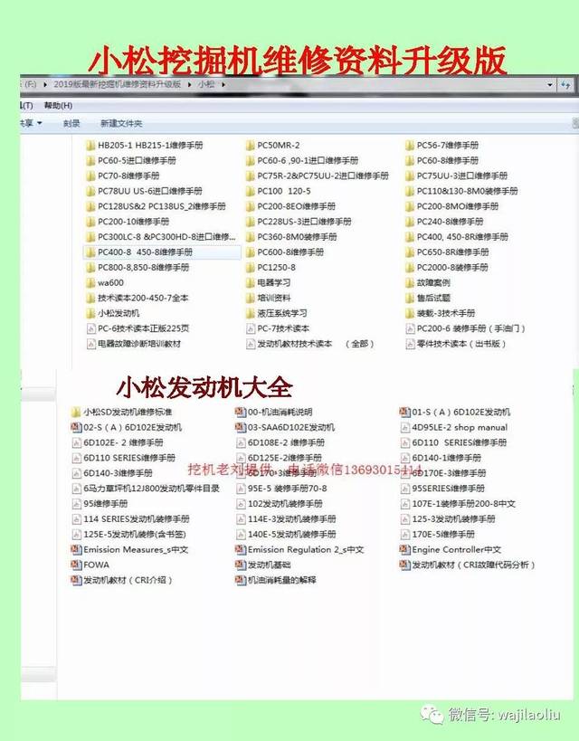Viewport: 579px width, 741px height.
Task: Open the PC70-8维修手册 folder icon
Action: click(90, 176)
